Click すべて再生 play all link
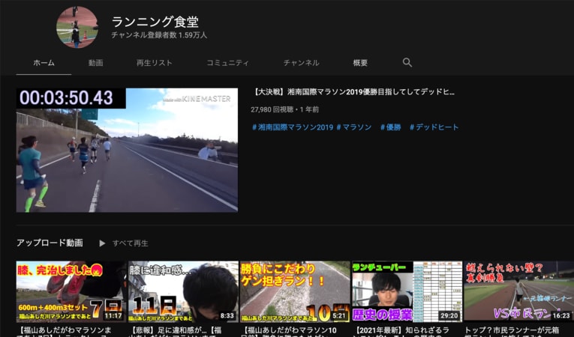Screen dimensions: 574x337 click(x=131, y=243)
